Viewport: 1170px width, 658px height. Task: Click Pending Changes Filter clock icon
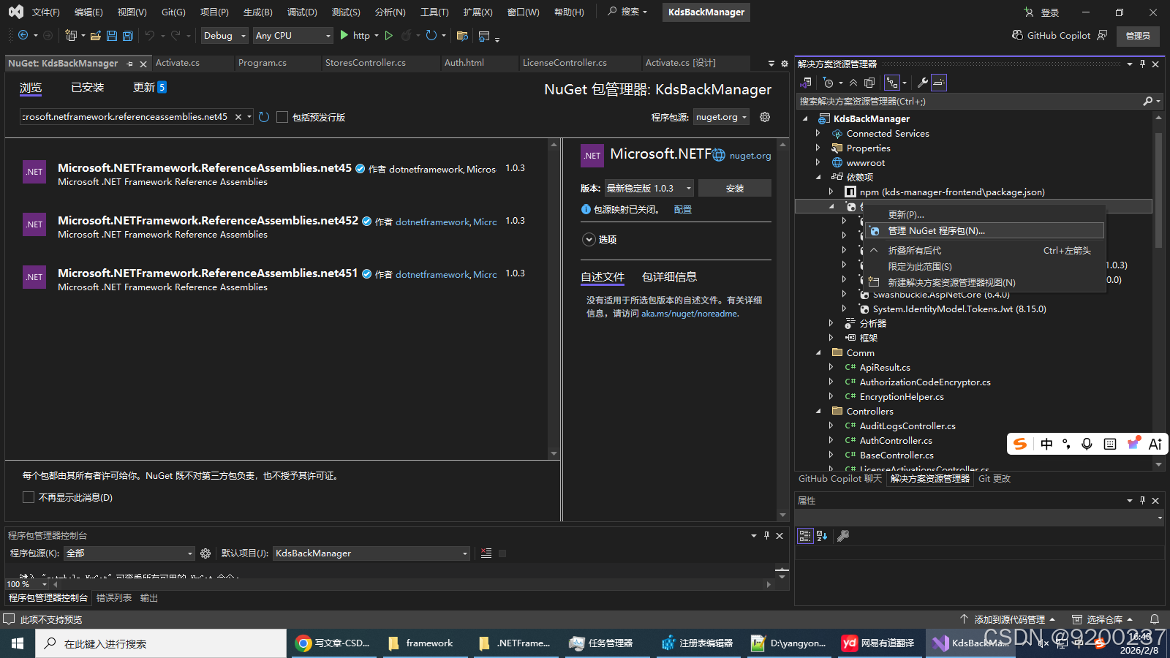click(x=828, y=83)
